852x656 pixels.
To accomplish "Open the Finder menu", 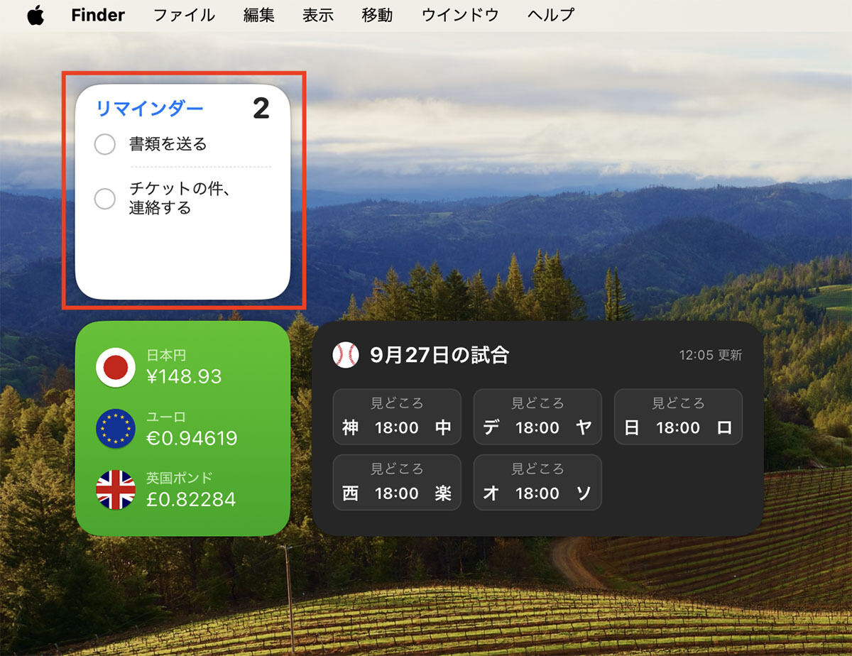I will [98, 15].
